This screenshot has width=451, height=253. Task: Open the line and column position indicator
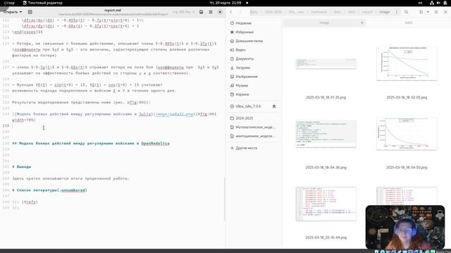183,12
